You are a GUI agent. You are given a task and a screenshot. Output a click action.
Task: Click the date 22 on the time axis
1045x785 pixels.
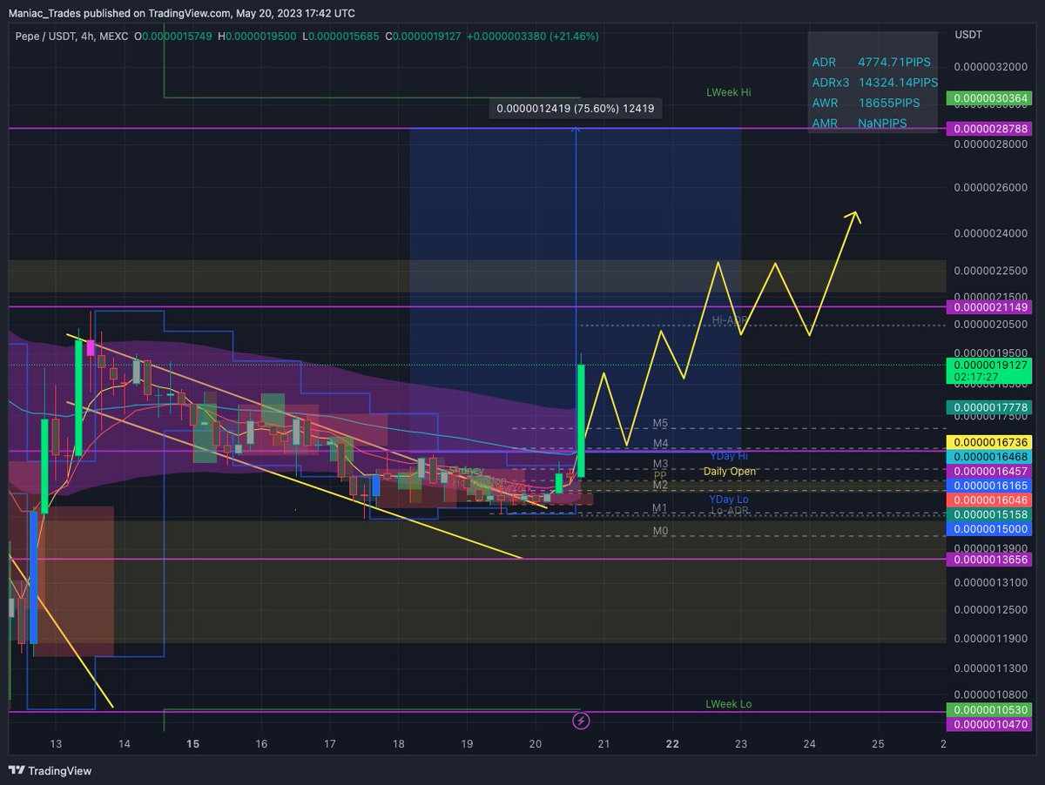[671, 744]
